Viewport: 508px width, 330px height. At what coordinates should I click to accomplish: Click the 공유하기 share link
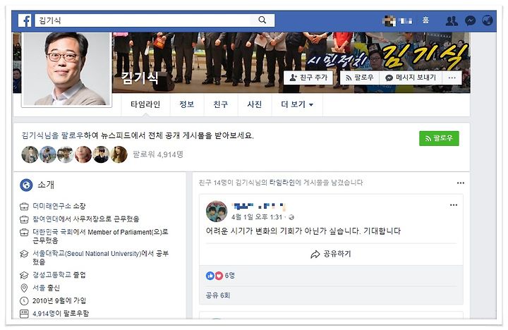[x=331, y=254]
